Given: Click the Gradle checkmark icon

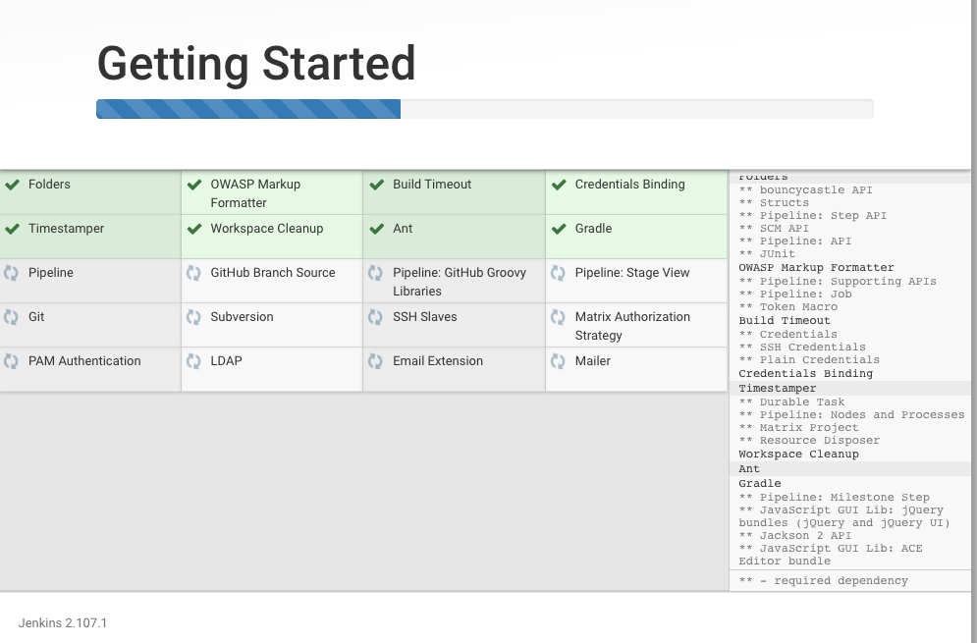Looking at the screenshot, I should [x=559, y=229].
